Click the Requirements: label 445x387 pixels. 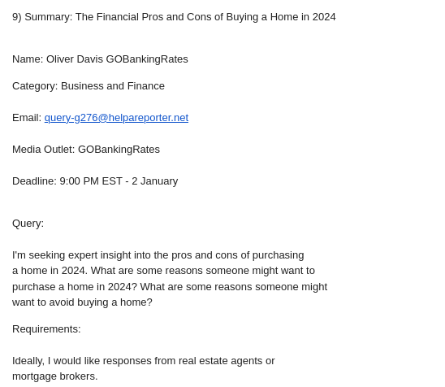[x=46, y=329]
